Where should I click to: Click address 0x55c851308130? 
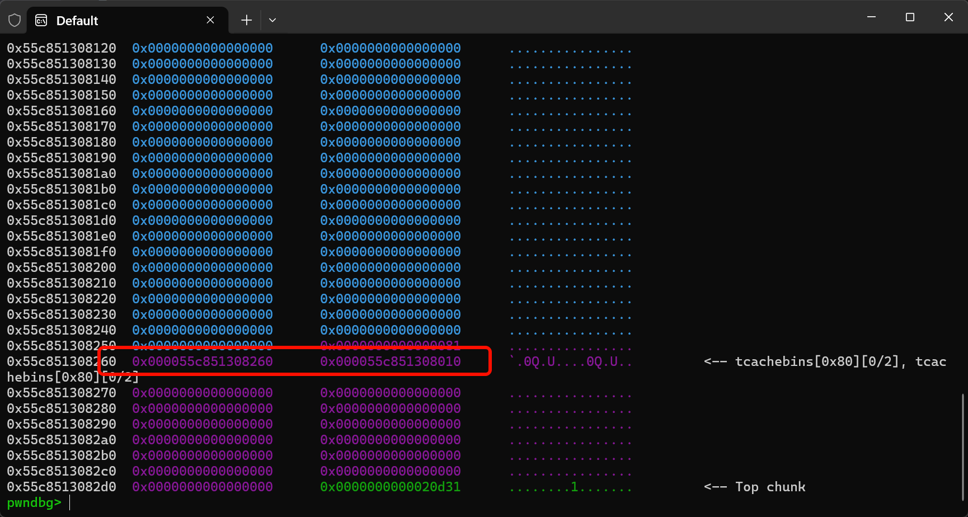point(62,64)
